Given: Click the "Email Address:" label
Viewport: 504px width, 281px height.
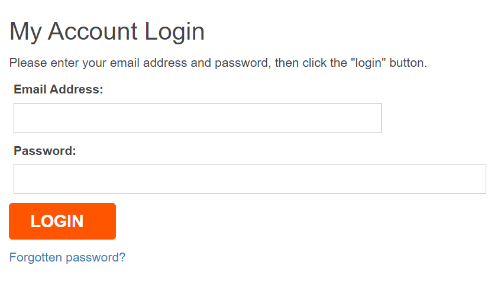Looking at the screenshot, I should (x=59, y=89).
